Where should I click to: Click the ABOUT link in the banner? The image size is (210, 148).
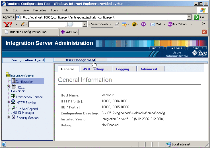tap(177, 48)
